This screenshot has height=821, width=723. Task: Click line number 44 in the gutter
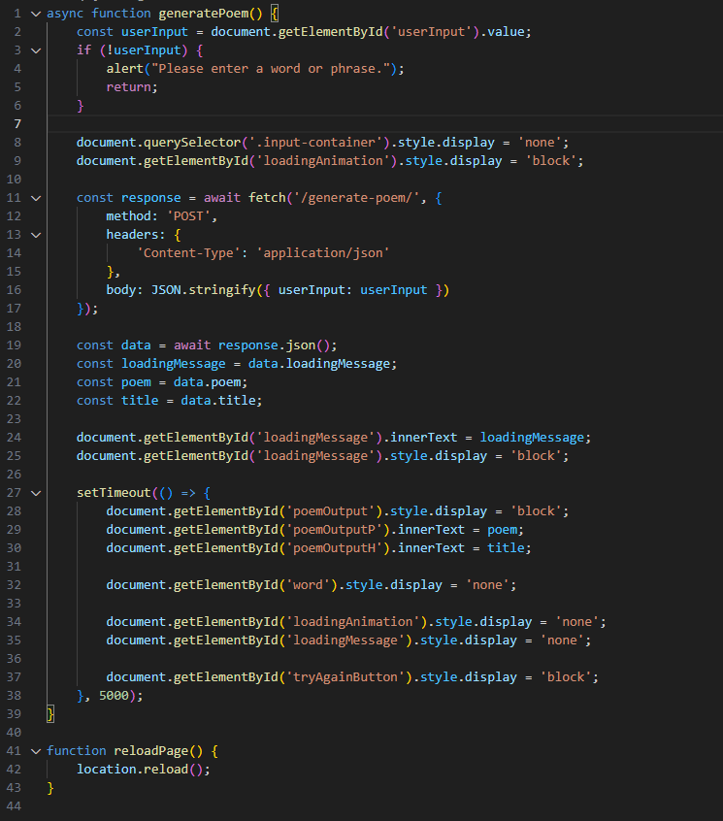point(16,806)
